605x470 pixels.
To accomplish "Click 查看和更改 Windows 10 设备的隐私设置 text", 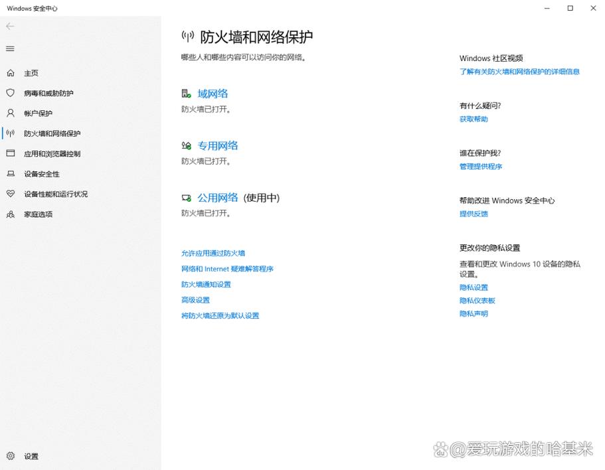I will [520, 269].
